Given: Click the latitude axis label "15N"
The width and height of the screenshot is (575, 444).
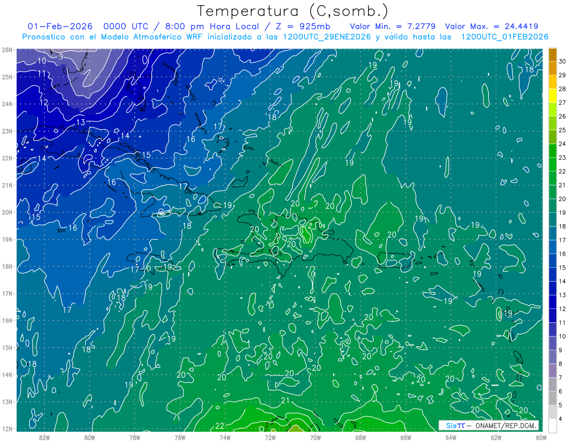Looking at the screenshot, I should coord(7,347).
